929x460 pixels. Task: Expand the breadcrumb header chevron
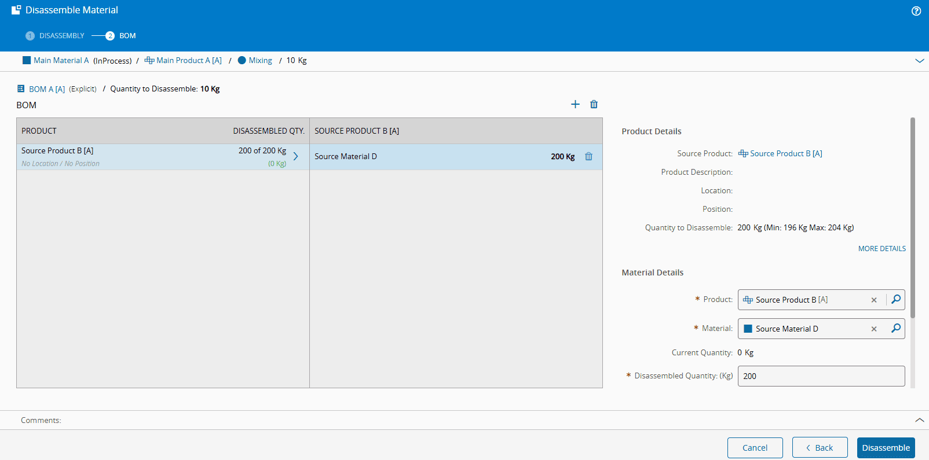click(919, 61)
